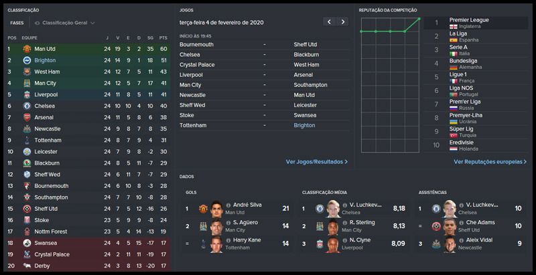Click R. Sterling's portrait in ratings
The image size is (536, 275).
[333, 226]
